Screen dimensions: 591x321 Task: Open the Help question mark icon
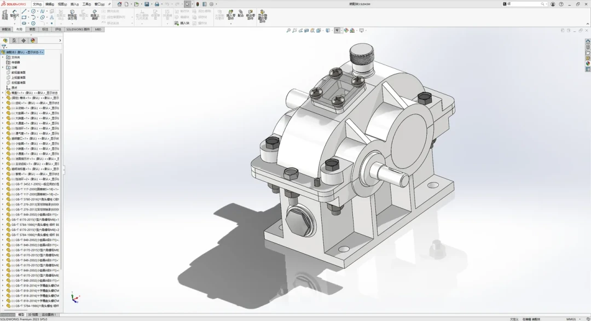tap(561, 4)
